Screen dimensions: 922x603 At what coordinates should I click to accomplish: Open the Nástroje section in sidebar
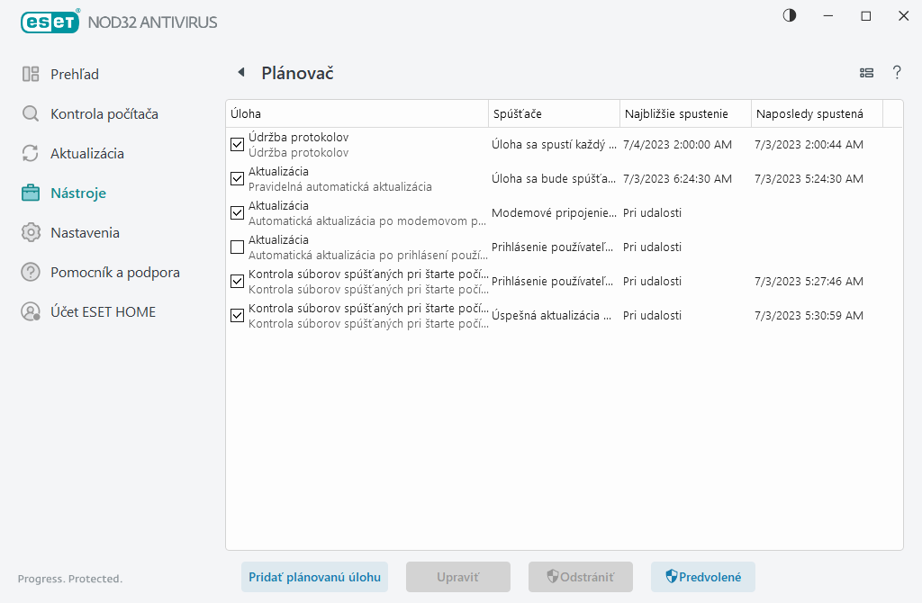[78, 193]
